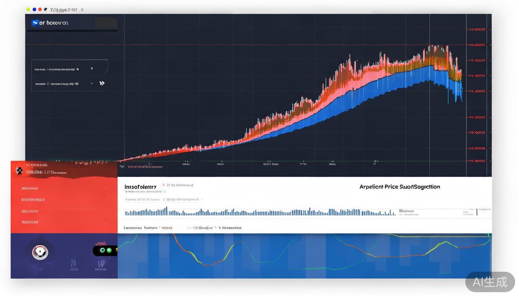Click the peak of the candlestick price chart
The width and height of the screenshot is (519, 296).
[x=432, y=48]
